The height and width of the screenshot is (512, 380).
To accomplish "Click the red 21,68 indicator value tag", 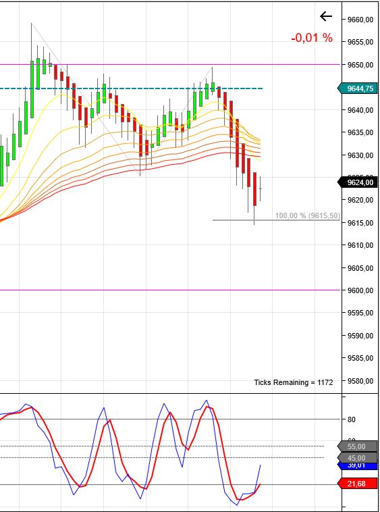I will coord(358,483).
